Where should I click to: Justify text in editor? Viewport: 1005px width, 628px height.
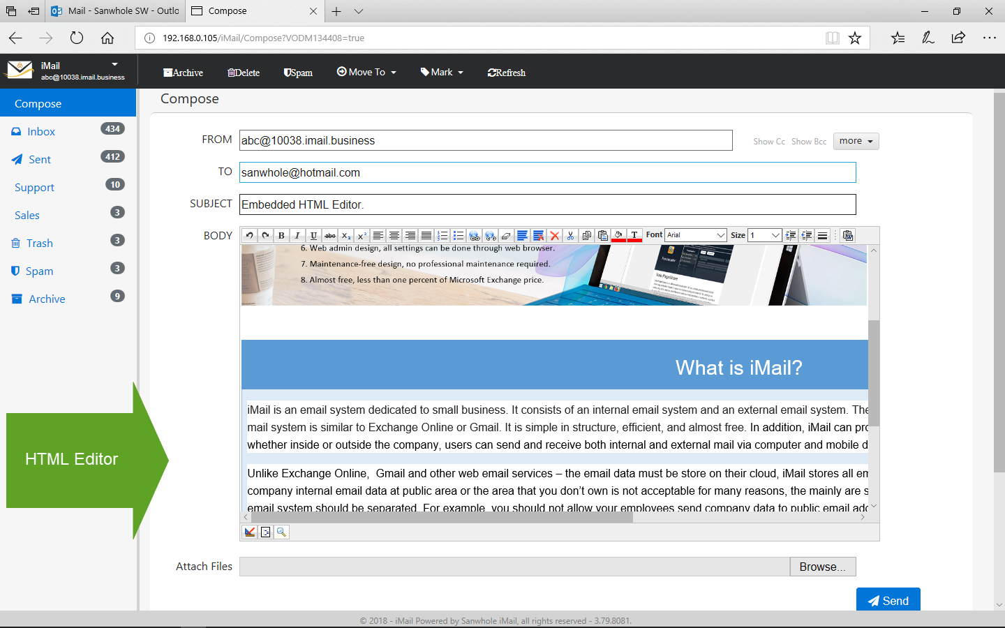coord(426,235)
